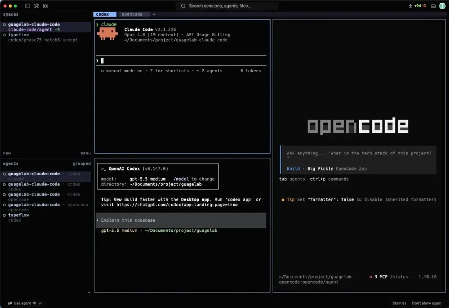Open the user avatar
449x308 pixels.
tap(442, 6)
